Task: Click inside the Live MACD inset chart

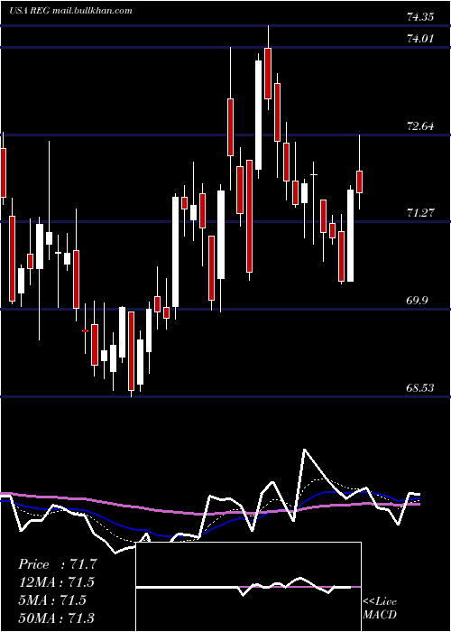Action: (248, 587)
